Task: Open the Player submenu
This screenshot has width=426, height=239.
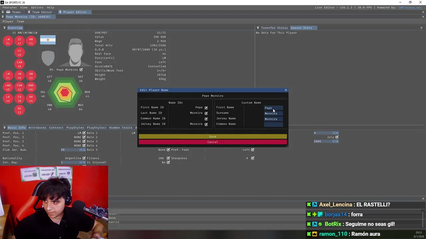Action: point(8,22)
